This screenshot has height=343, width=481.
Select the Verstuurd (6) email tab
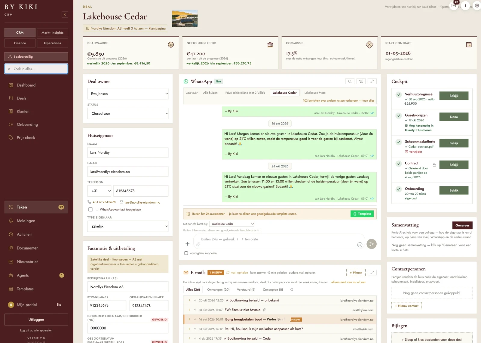coord(246,289)
